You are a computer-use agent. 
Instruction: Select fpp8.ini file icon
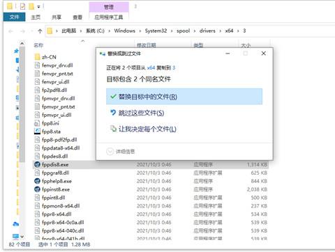[x=37, y=123]
